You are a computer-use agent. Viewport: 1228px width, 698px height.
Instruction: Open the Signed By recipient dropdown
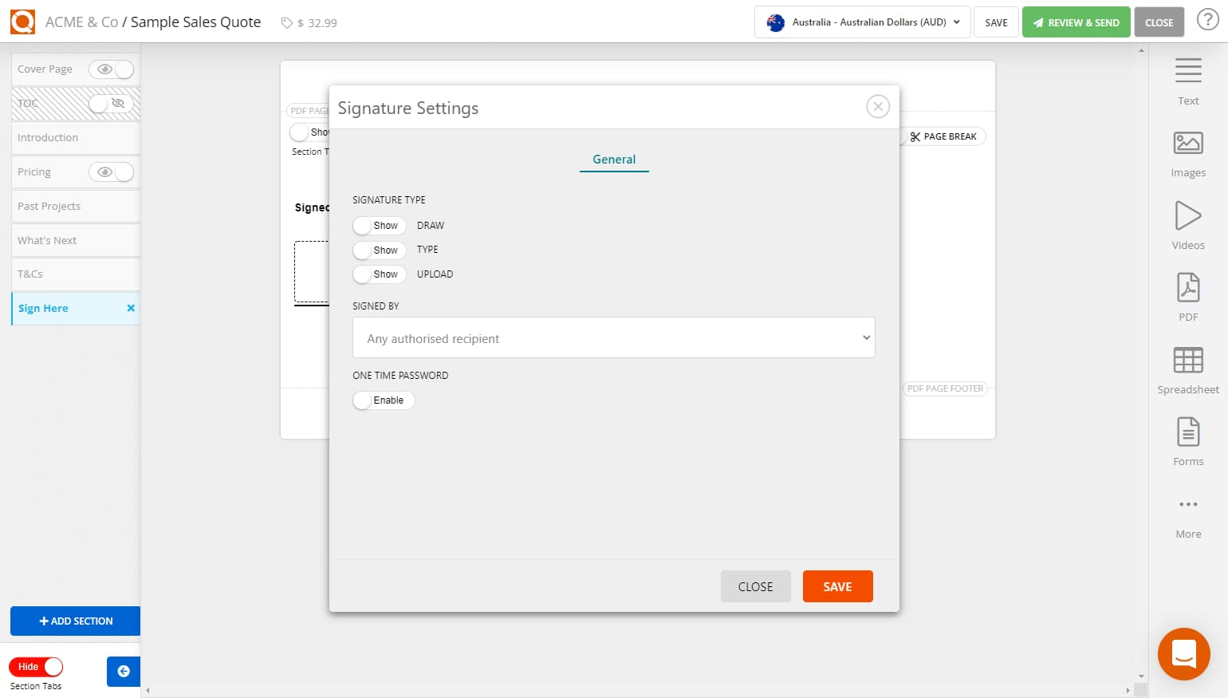click(x=613, y=337)
